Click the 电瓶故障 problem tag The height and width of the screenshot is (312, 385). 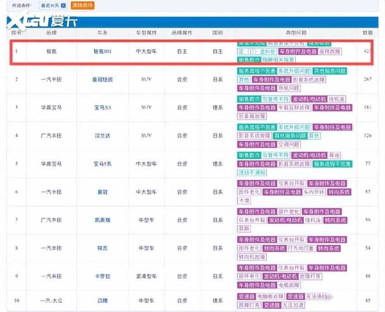tap(289, 285)
